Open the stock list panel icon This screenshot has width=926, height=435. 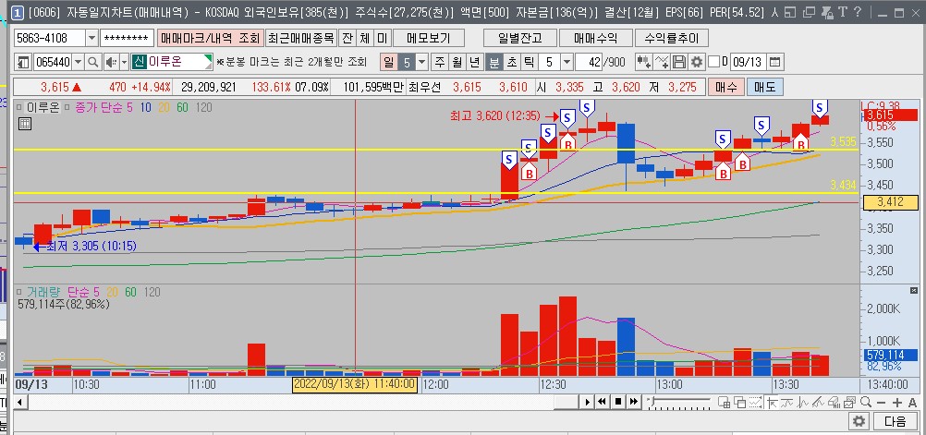pyautogui.click(x=23, y=62)
